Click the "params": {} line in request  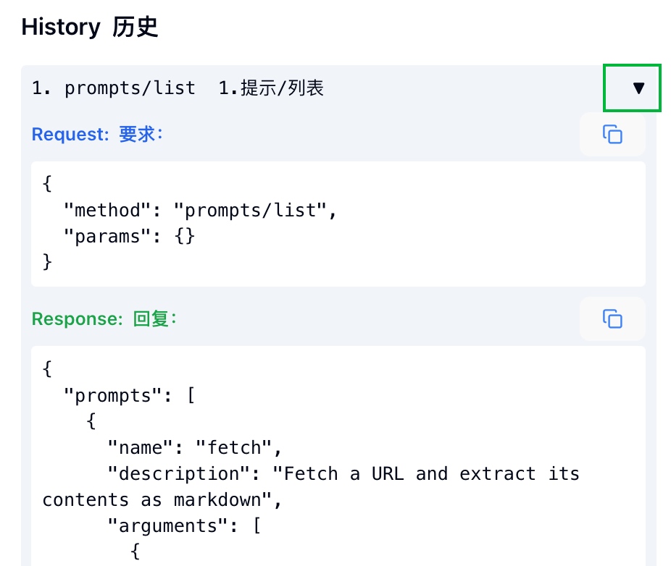click(129, 237)
